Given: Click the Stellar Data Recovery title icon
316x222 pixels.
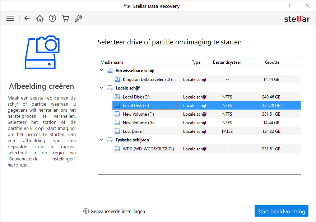Looking at the screenshot, I should click(127, 6).
